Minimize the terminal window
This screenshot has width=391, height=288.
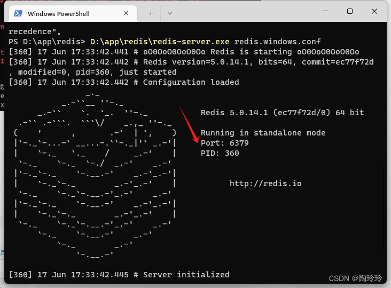pos(325,11)
